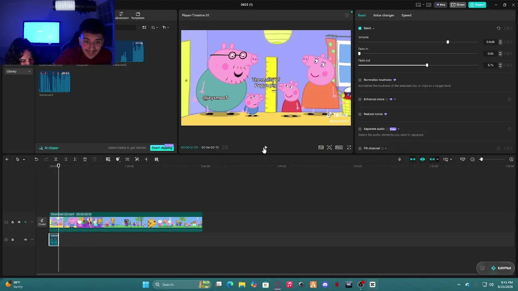Open the EditPilot assistant
This screenshot has height=291, width=518.
pyautogui.click(x=501, y=268)
